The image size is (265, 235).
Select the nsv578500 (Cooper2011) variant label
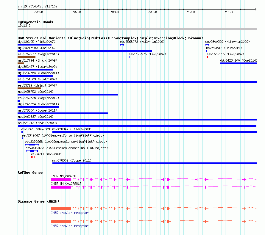[38, 110]
